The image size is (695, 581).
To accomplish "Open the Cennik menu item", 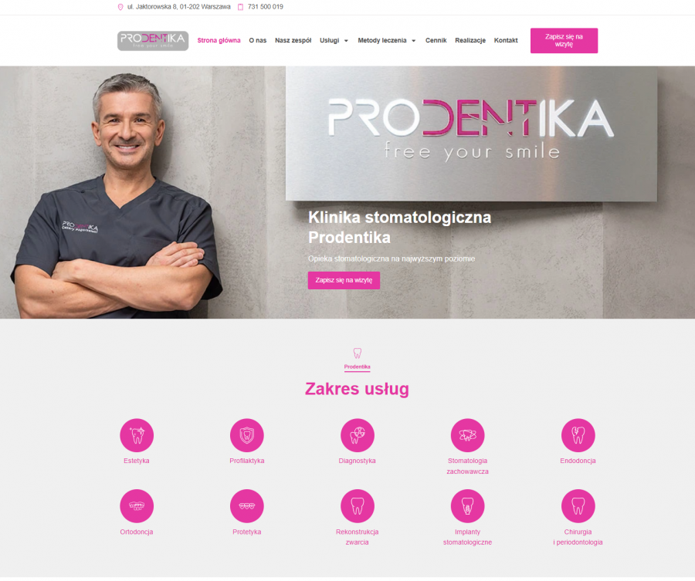I will coord(436,40).
